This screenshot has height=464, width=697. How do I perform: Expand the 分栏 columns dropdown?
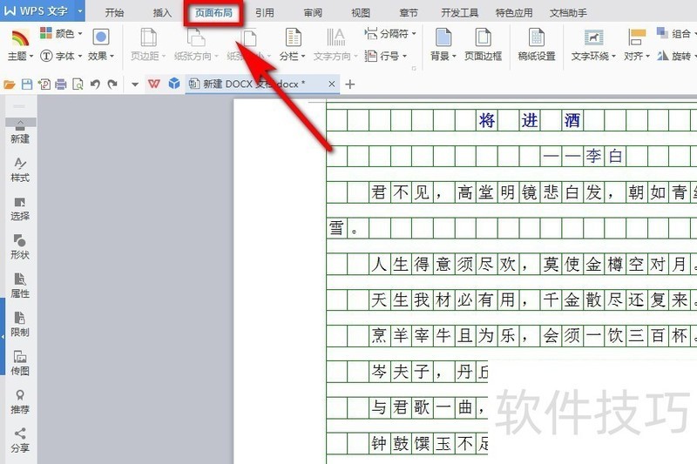(x=293, y=44)
